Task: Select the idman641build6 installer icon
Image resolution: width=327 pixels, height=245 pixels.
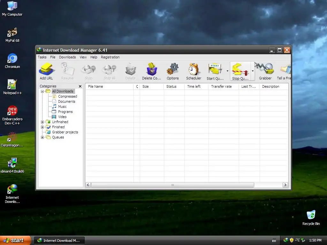Action: [12, 166]
